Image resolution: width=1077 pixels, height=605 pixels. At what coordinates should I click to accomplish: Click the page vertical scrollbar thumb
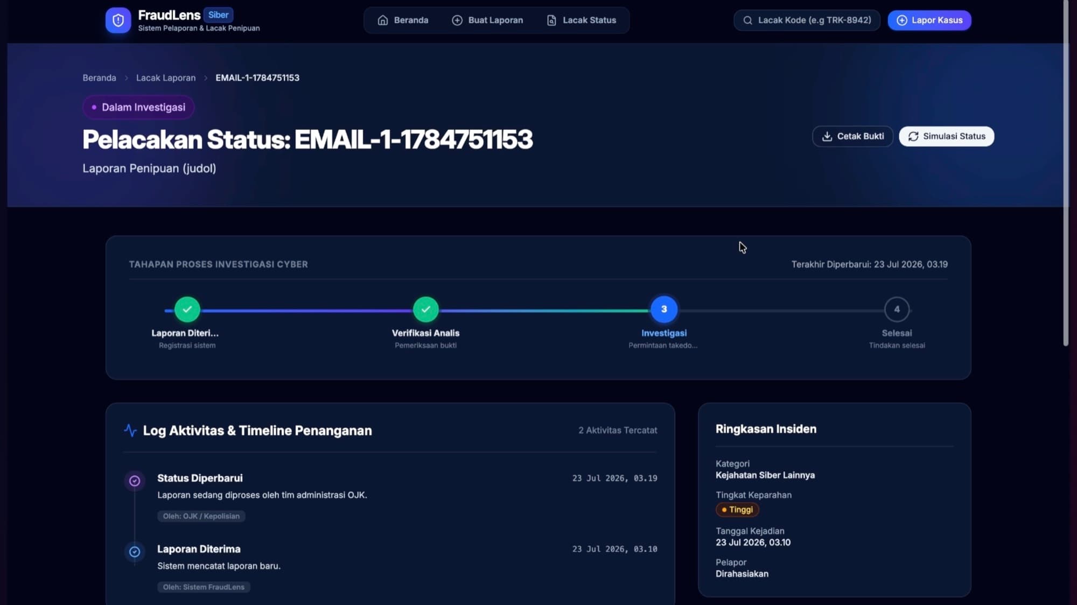click(1066, 173)
